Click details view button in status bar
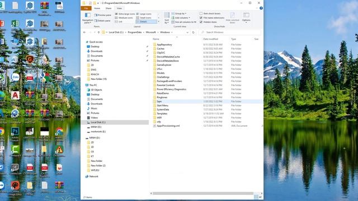 click(256, 197)
